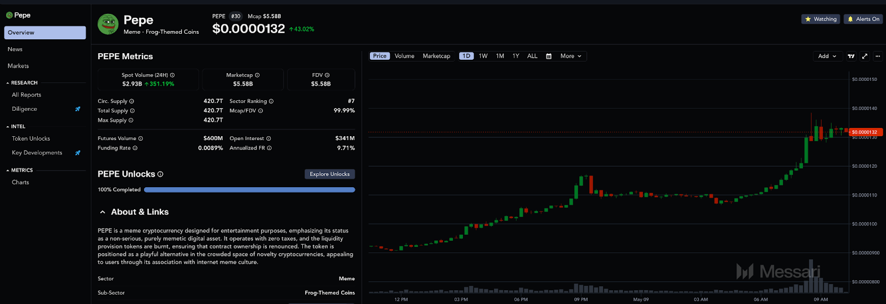Click the +43.02% price change value

coord(302,29)
